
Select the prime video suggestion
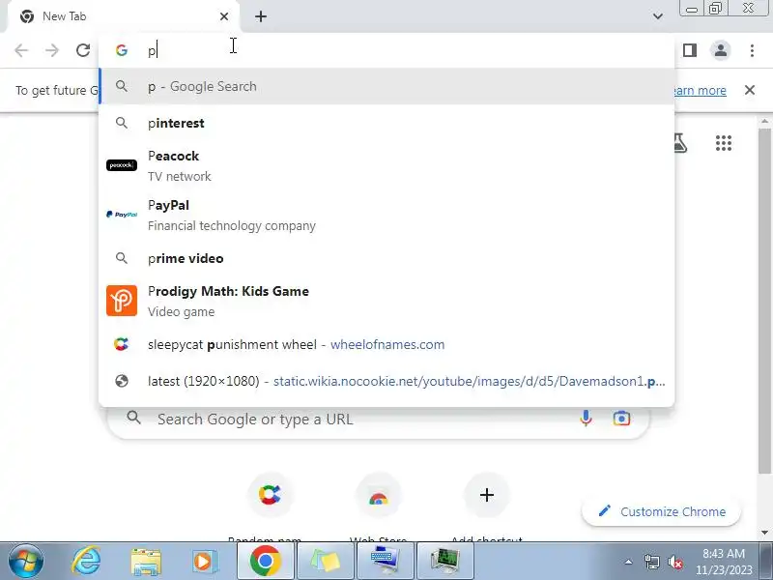pos(386,258)
